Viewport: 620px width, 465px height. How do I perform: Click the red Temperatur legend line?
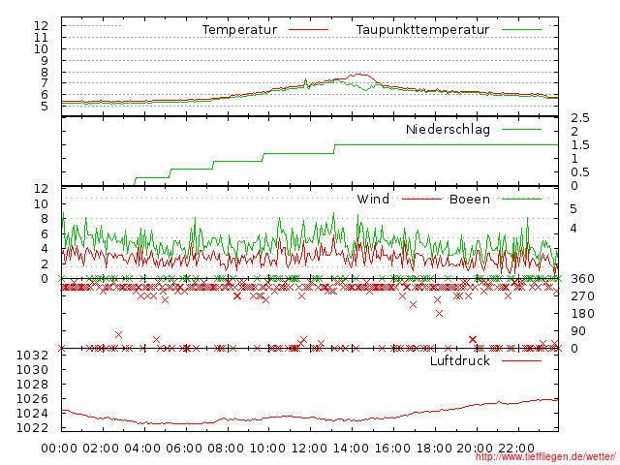coord(308,30)
